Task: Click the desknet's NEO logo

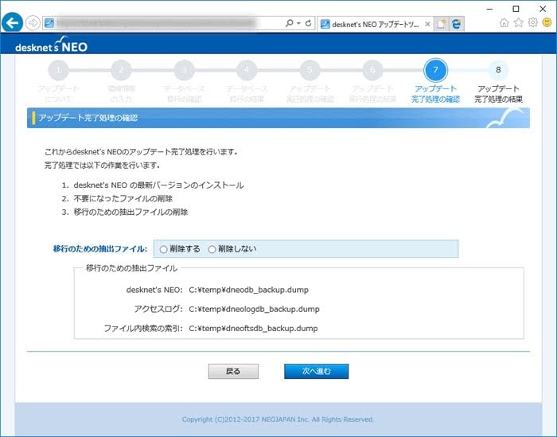Action: coord(51,44)
